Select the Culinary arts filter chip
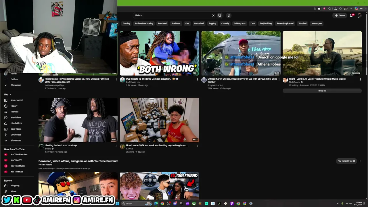This screenshot has height=207, width=368. [x=239, y=24]
